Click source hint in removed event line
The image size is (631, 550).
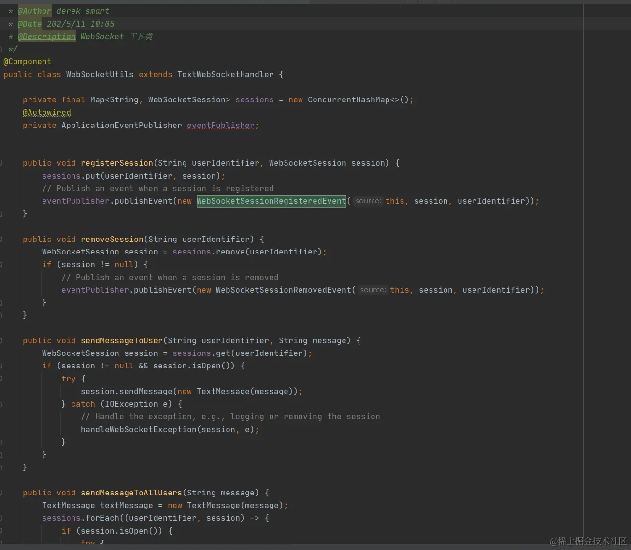click(x=373, y=290)
